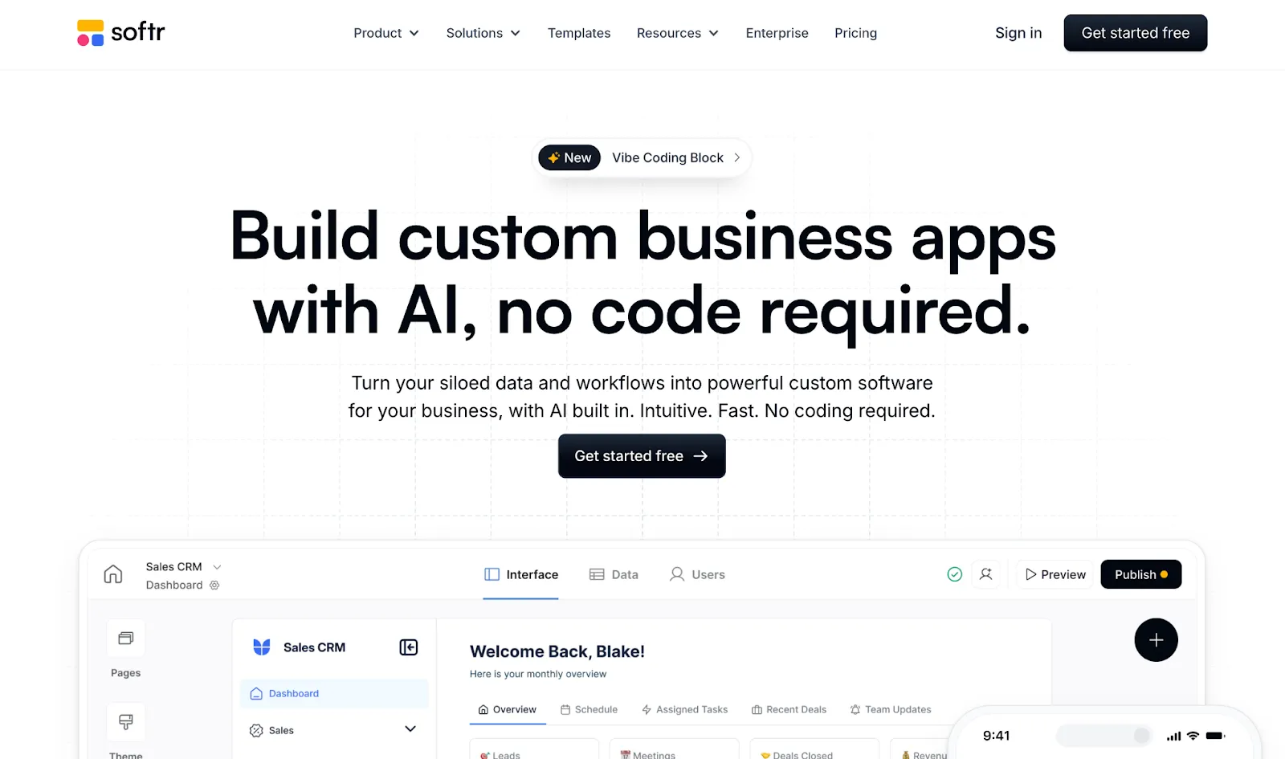Click the Softr logo
This screenshot has width=1285, height=759.
click(120, 33)
